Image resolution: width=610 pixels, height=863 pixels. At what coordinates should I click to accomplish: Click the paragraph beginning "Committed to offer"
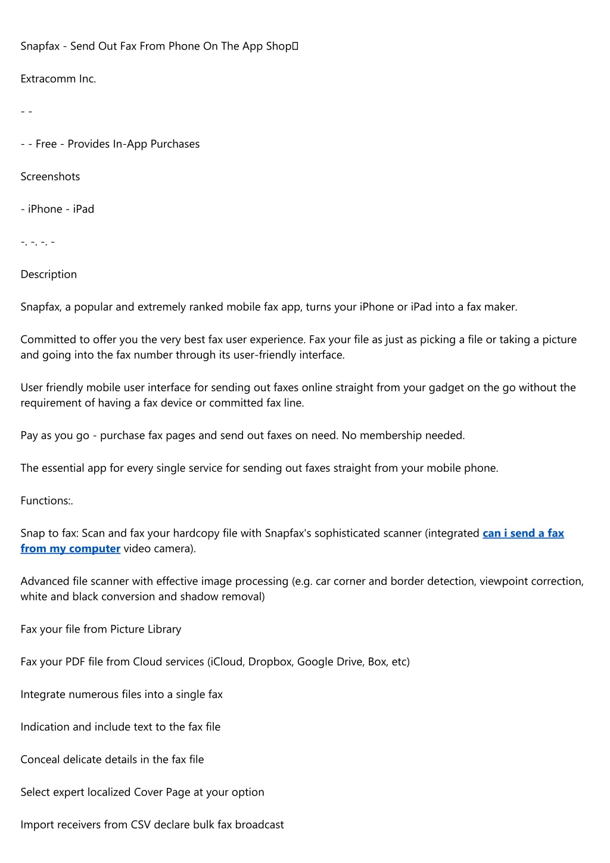pos(298,347)
